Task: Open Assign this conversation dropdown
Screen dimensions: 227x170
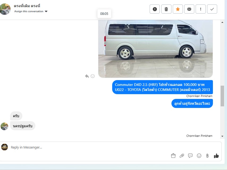Action: point(31,11)
